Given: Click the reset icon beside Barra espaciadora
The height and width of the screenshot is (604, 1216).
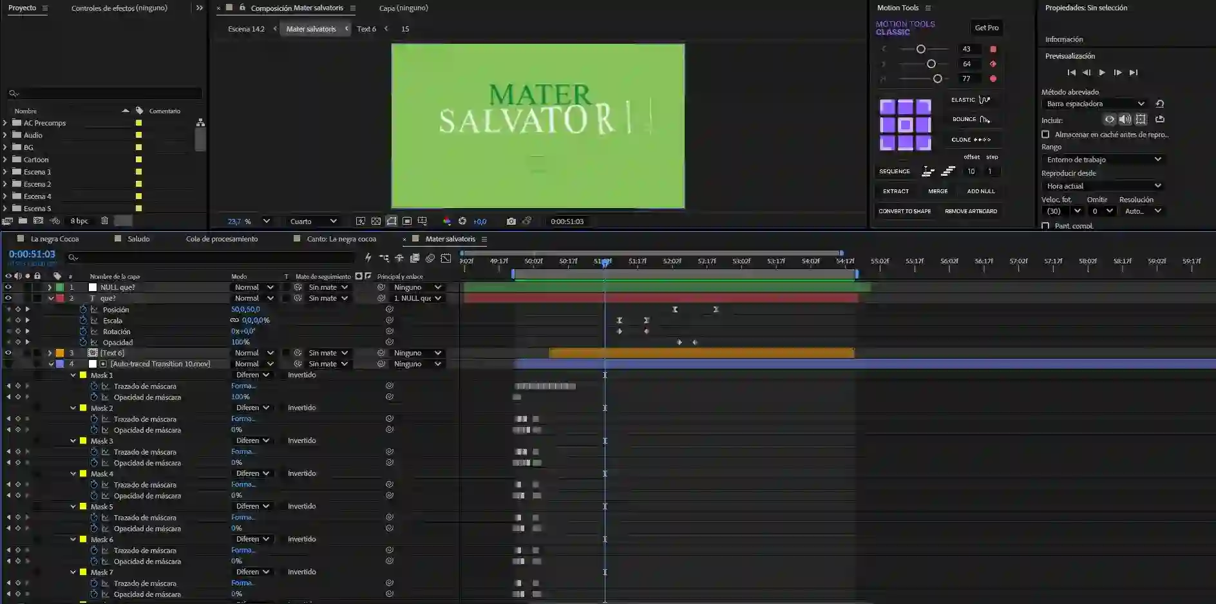Looking at the screenshot, I should 1160,104.
